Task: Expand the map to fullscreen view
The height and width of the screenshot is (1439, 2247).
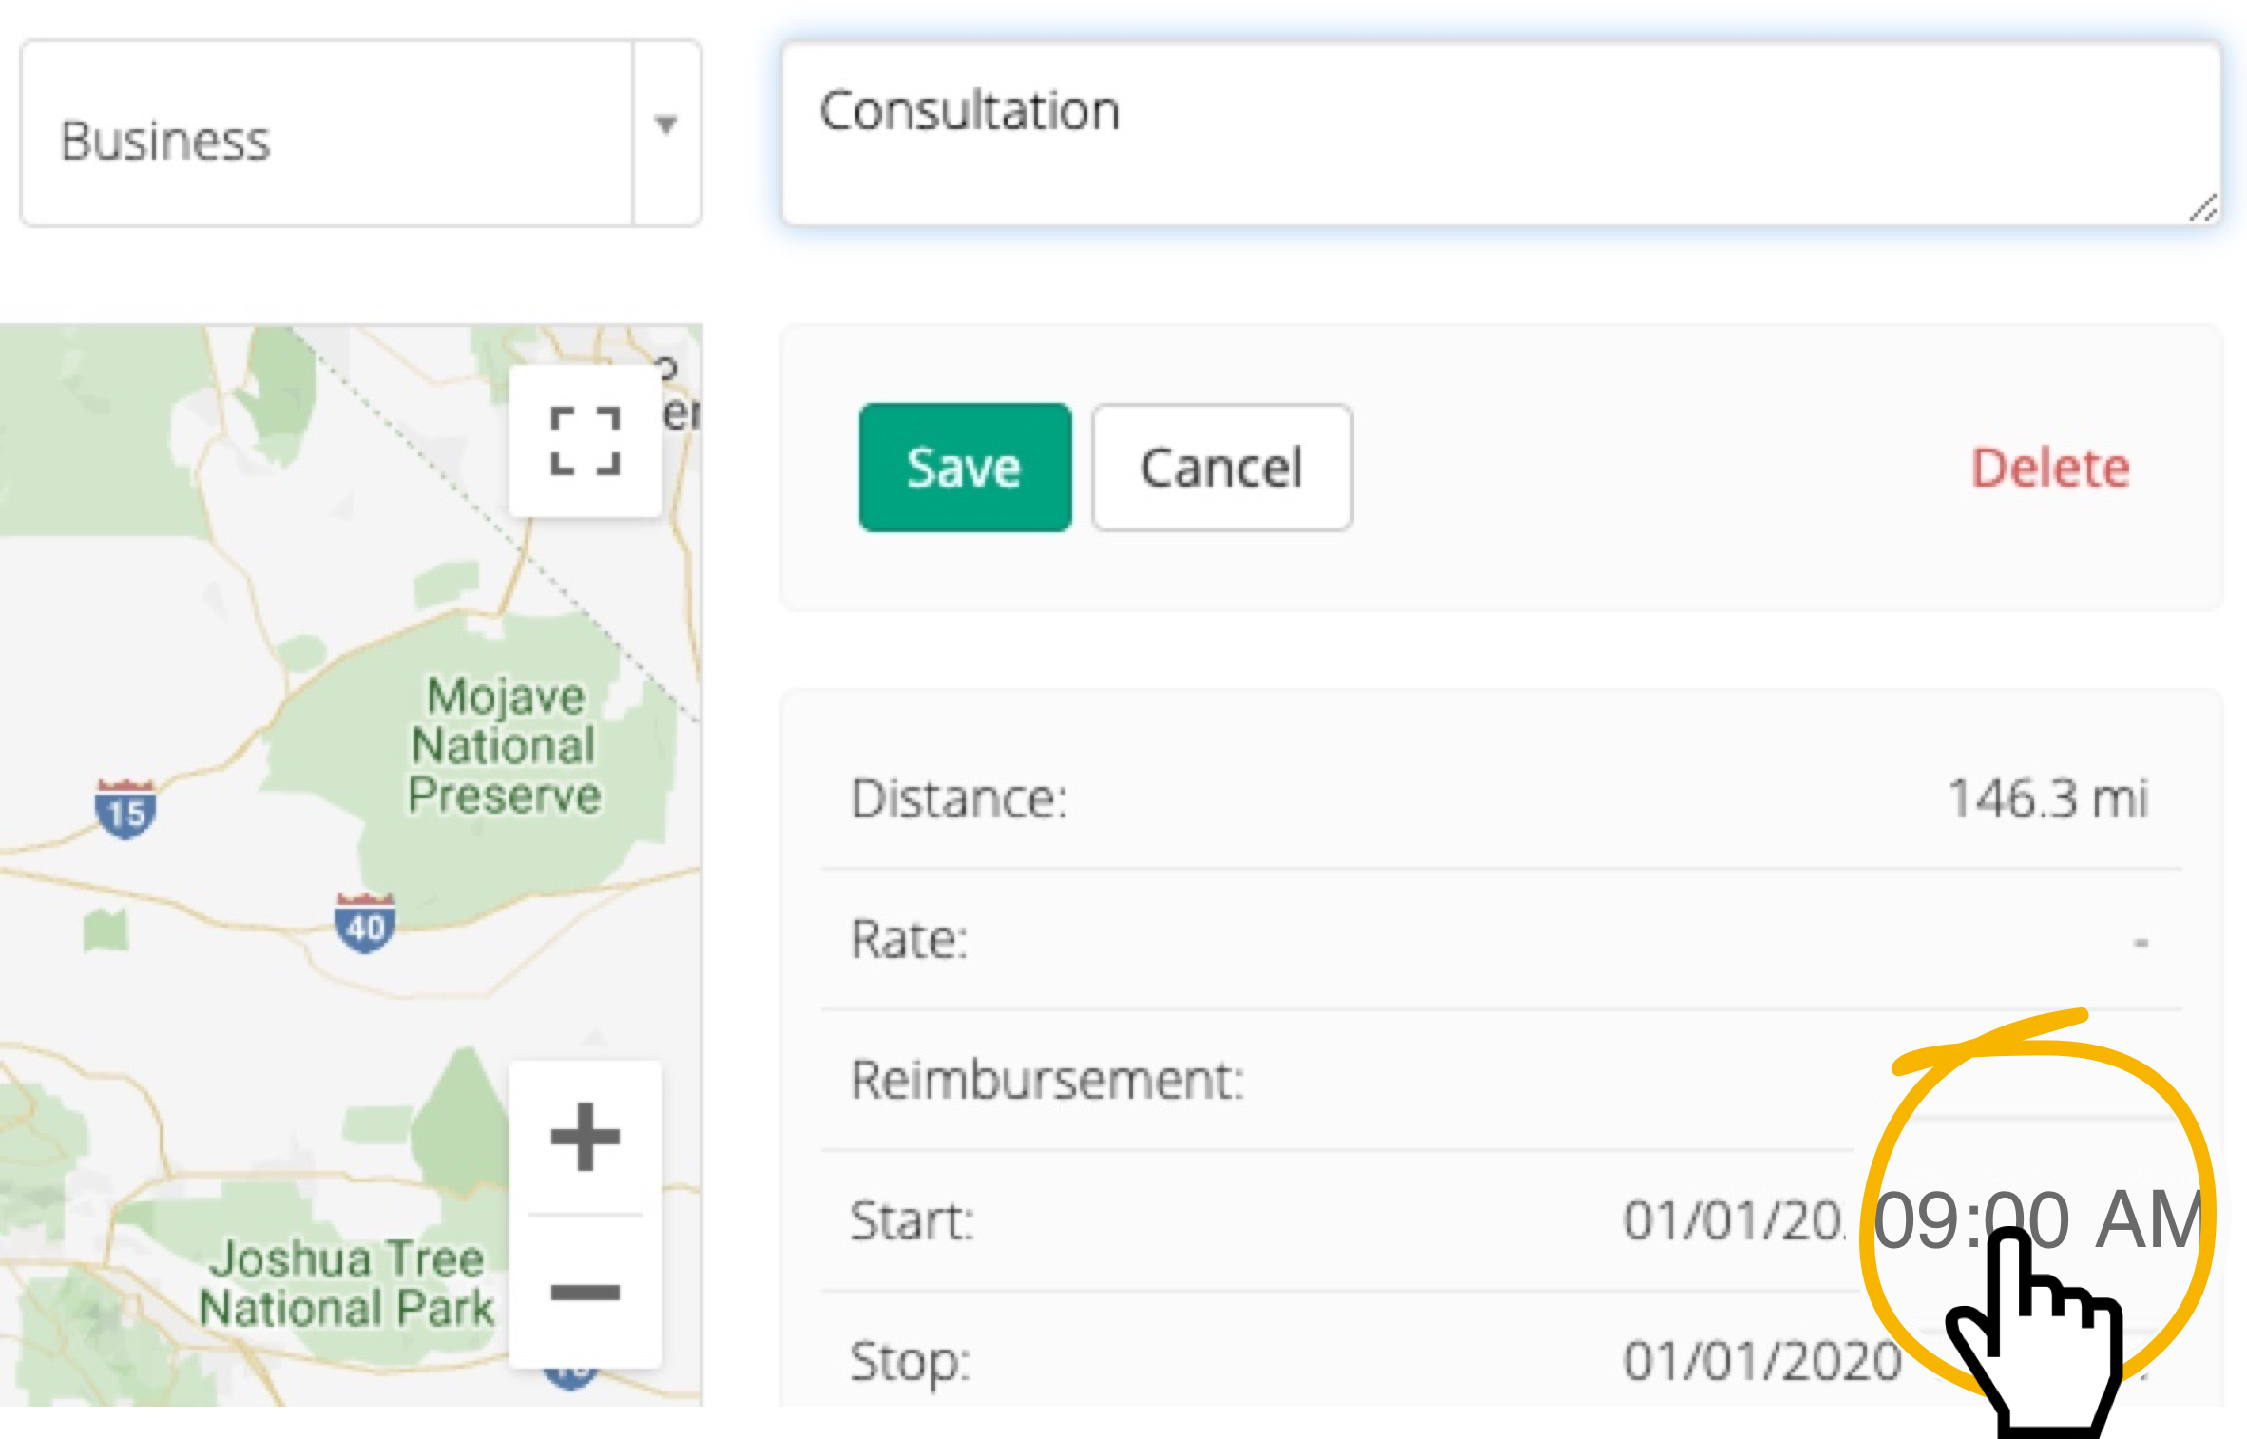Action: click(x=584, y=440)
